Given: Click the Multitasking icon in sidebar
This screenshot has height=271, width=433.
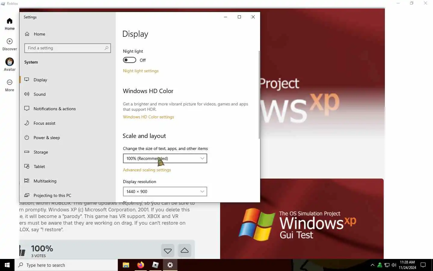Looking at the screenshot, I should (x=27, y=181).
